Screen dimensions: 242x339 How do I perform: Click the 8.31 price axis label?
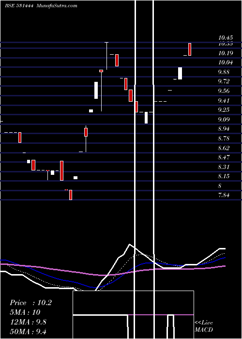[224, 167]
